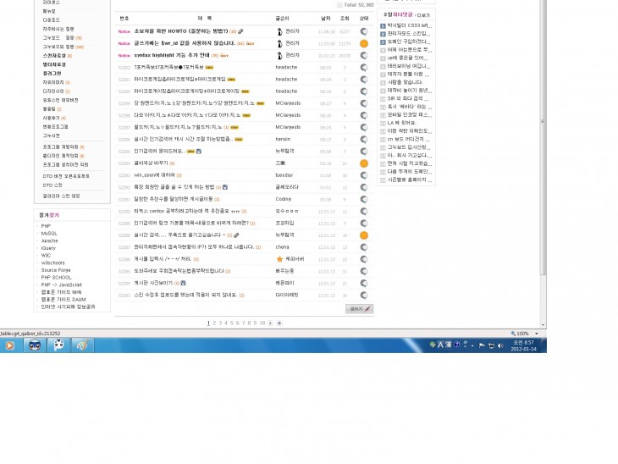Click the taskbar clock showing 2012-01-14
Screen dimensions: 618x464
click(x=523, y=345)
